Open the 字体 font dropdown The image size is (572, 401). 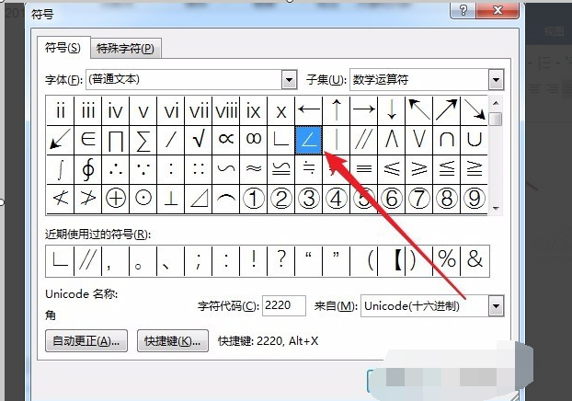[x=290, y=80]
